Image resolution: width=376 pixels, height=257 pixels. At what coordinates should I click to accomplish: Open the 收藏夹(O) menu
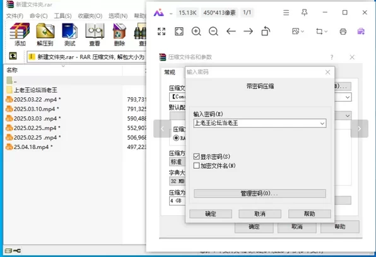tap(90, 16)
